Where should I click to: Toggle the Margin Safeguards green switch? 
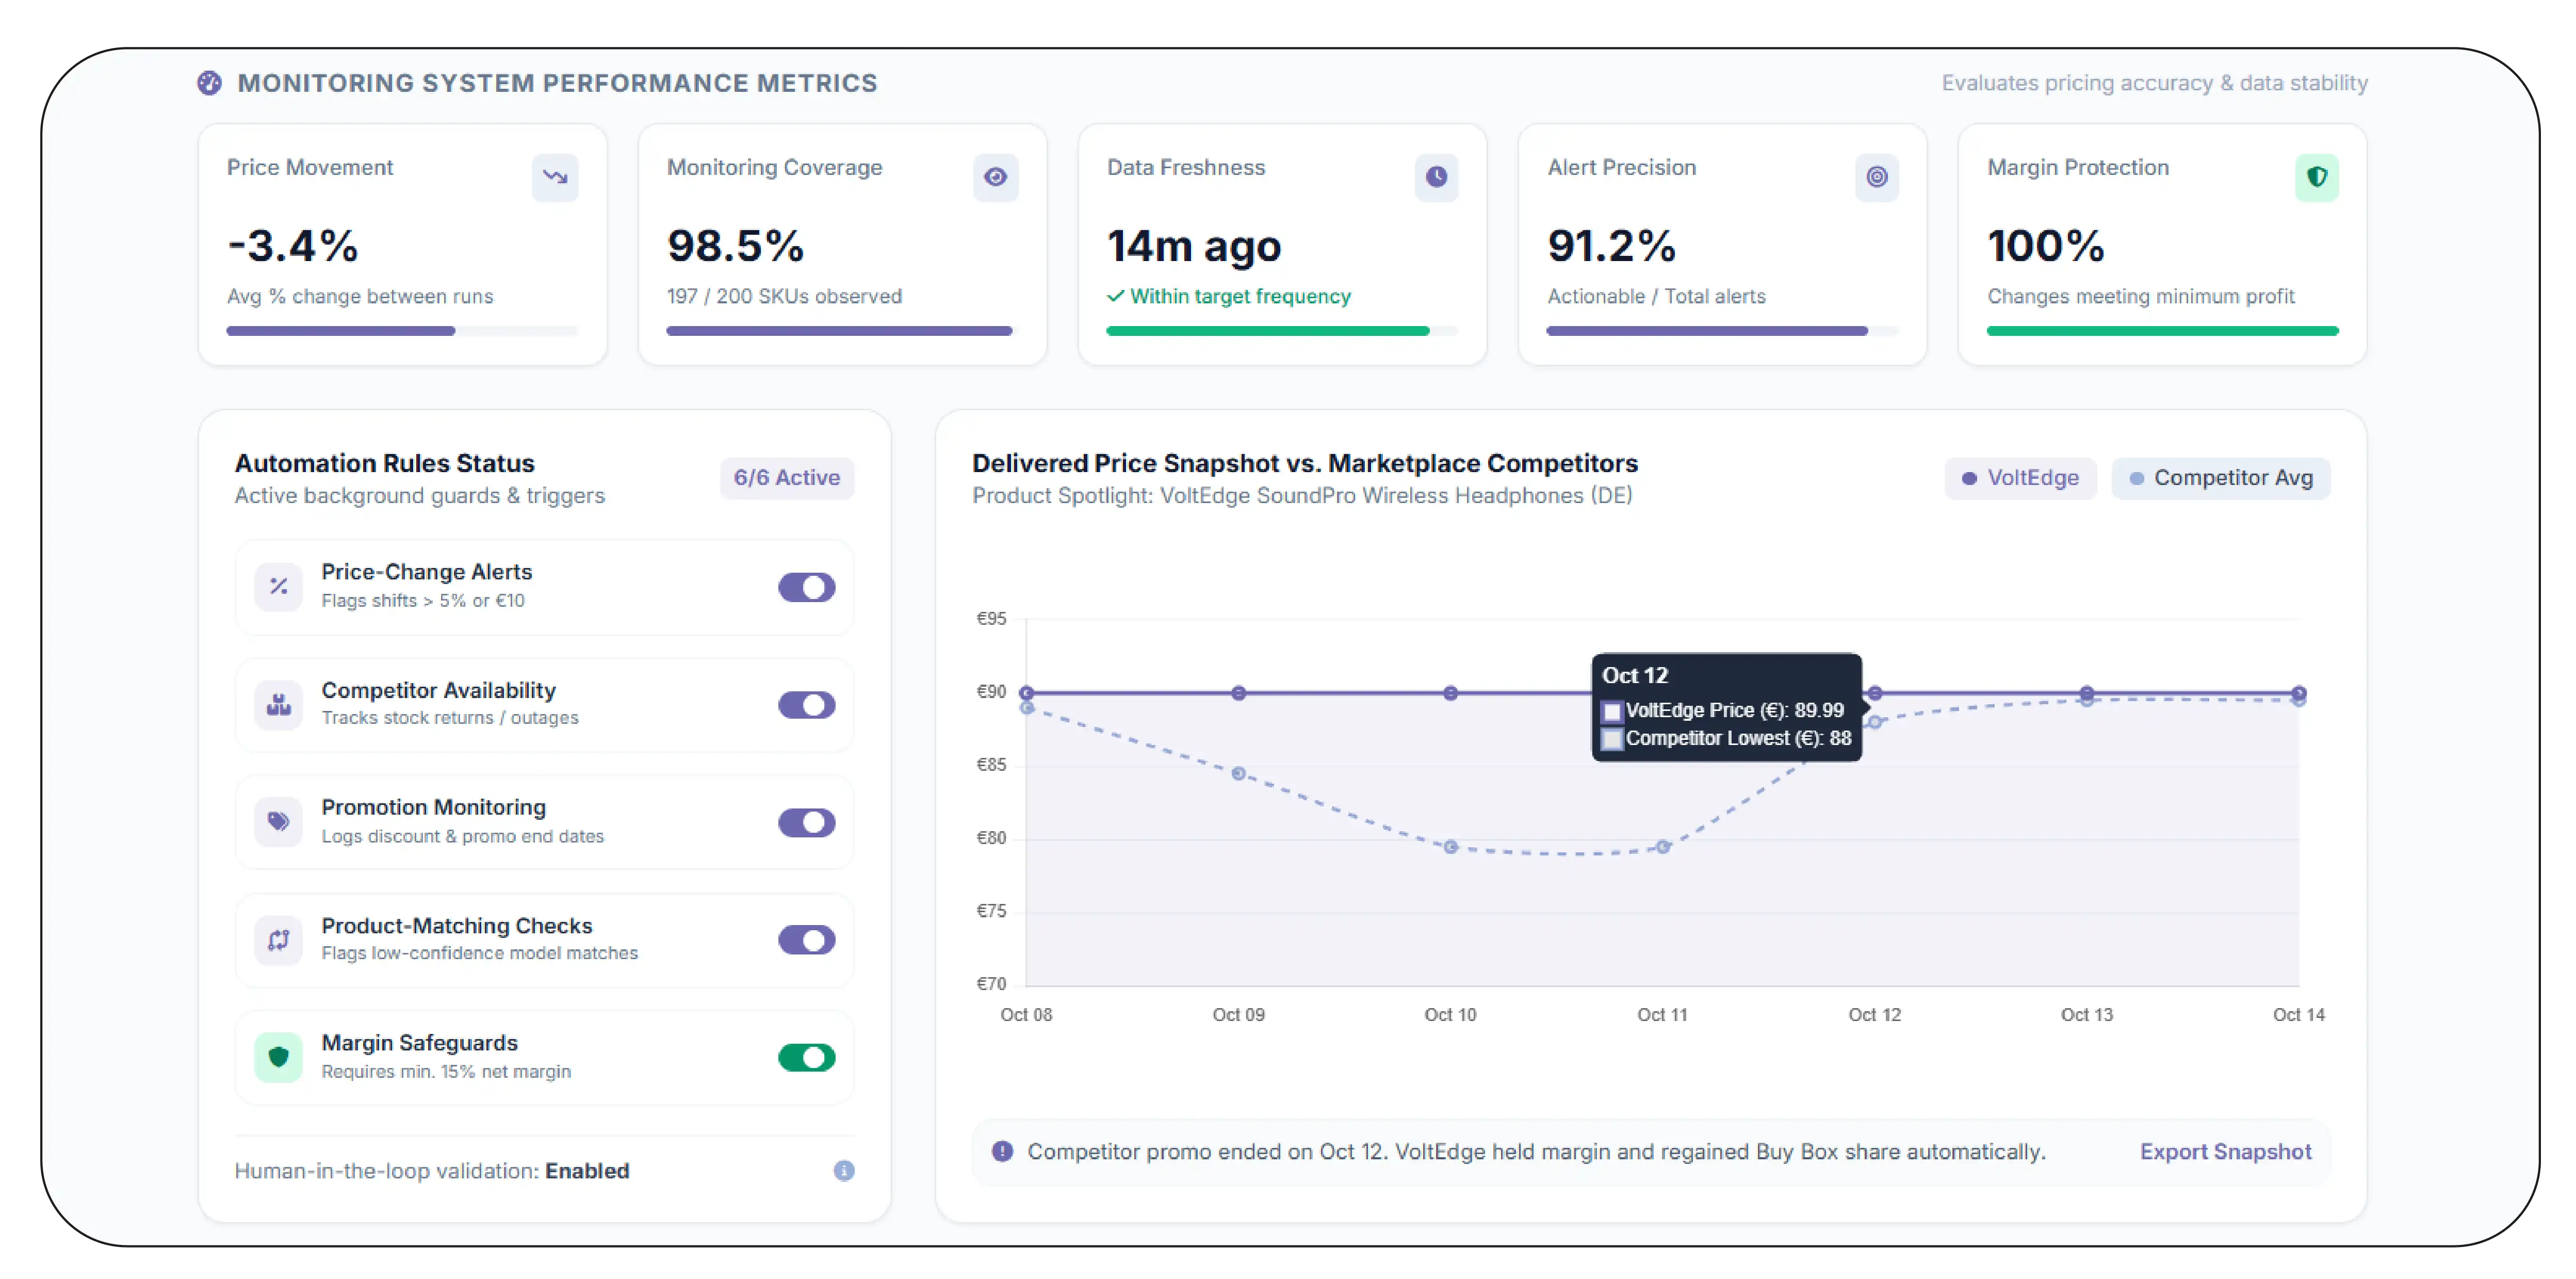(x=806, y=1057)
